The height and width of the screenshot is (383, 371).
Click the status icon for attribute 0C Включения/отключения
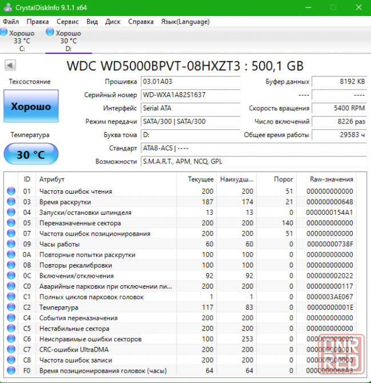pos(11,276)
